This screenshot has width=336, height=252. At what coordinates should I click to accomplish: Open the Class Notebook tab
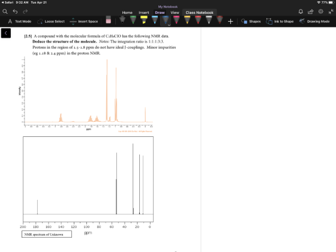point(199,13)
